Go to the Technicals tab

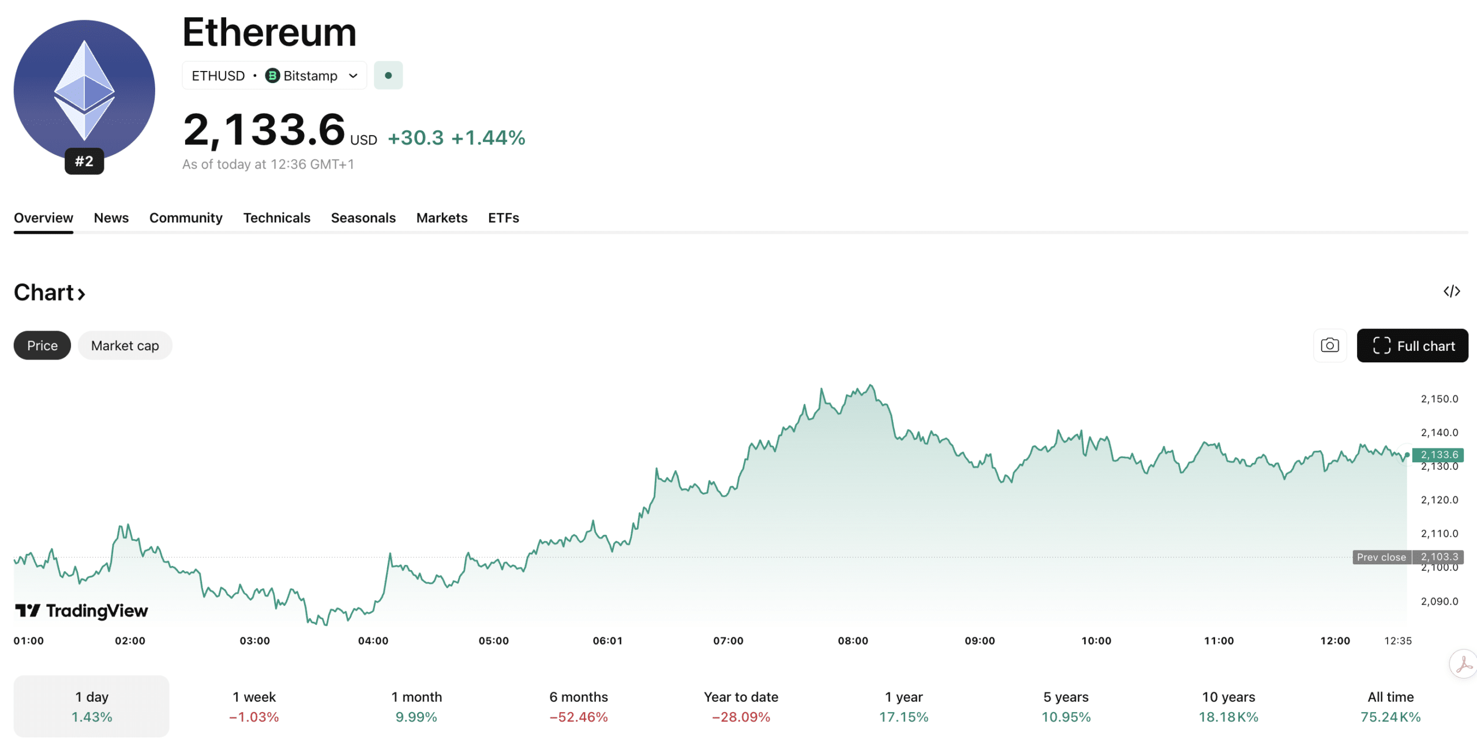pyautogui.click(x=277, y=218)
